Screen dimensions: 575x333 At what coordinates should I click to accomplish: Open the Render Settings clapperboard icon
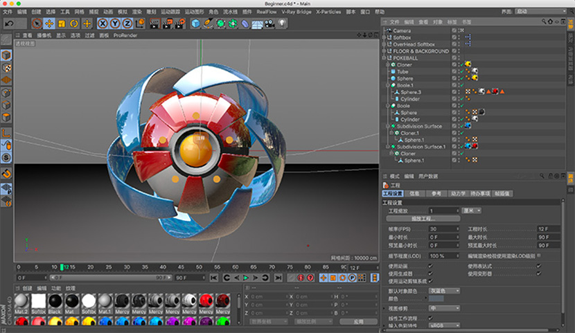[179, 24]
